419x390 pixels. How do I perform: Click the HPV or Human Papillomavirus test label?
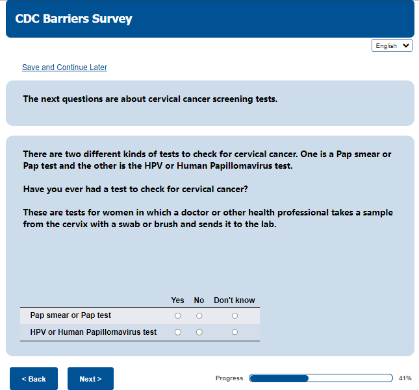(93, 332)
